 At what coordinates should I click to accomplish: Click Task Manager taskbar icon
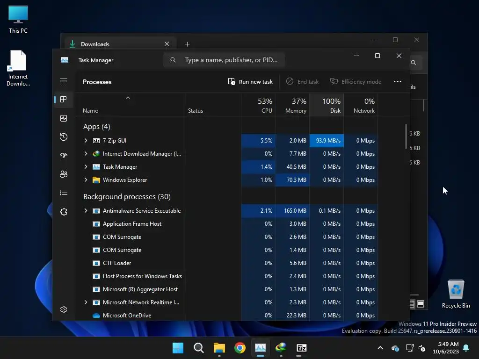click(260, 348)
